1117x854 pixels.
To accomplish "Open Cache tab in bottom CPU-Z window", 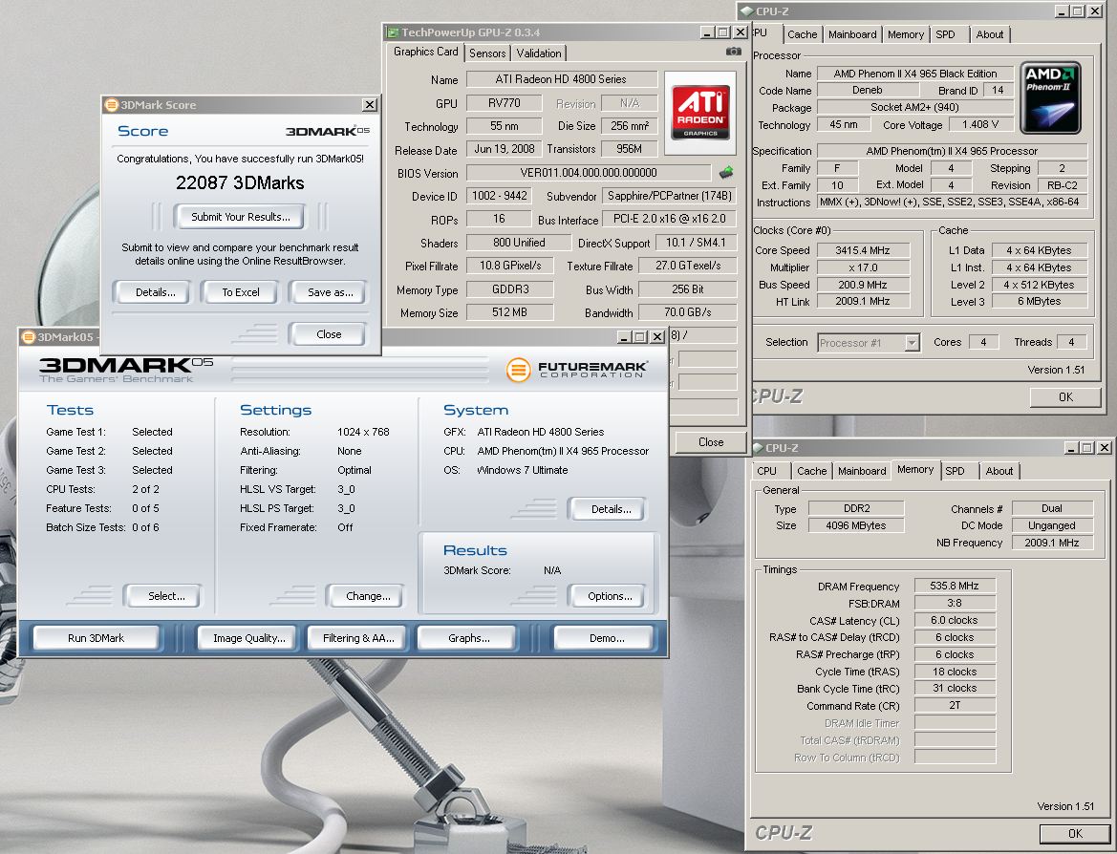I will click(x=811, y=471).
